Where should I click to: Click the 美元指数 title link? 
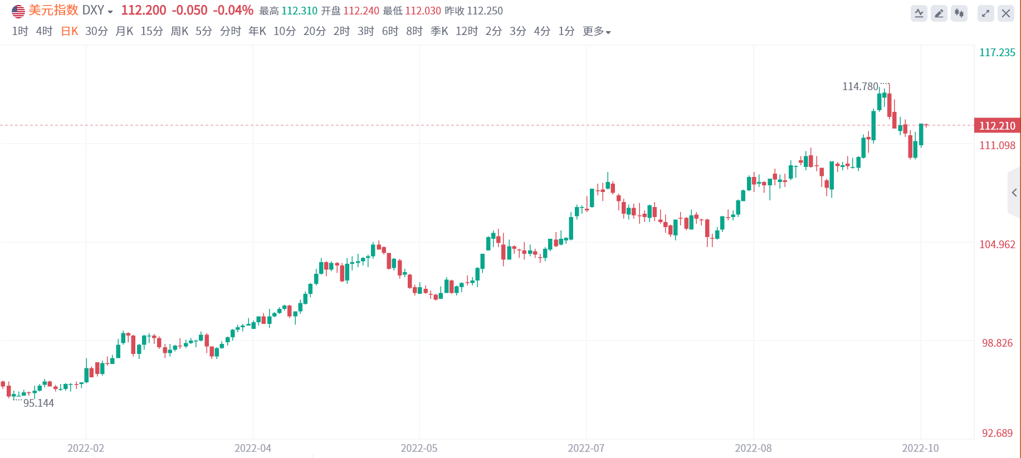click(x=53, y=11)
